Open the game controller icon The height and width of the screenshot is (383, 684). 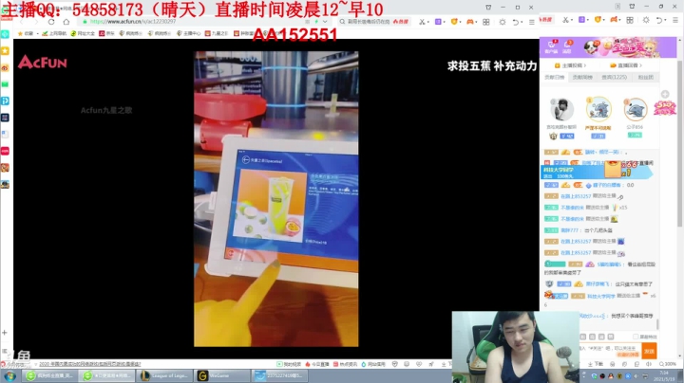470,22
